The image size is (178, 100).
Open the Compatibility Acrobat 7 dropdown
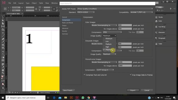tap(142, 12)
